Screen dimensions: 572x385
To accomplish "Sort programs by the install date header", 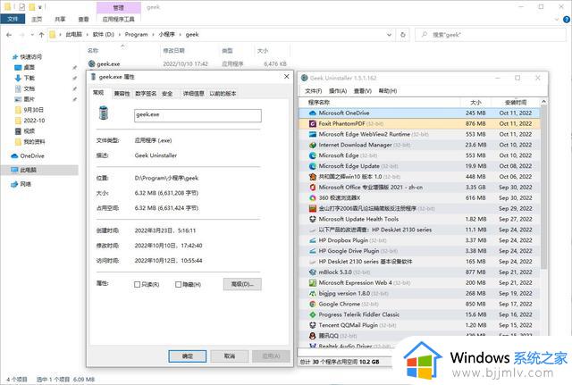I will click(516, 103).
